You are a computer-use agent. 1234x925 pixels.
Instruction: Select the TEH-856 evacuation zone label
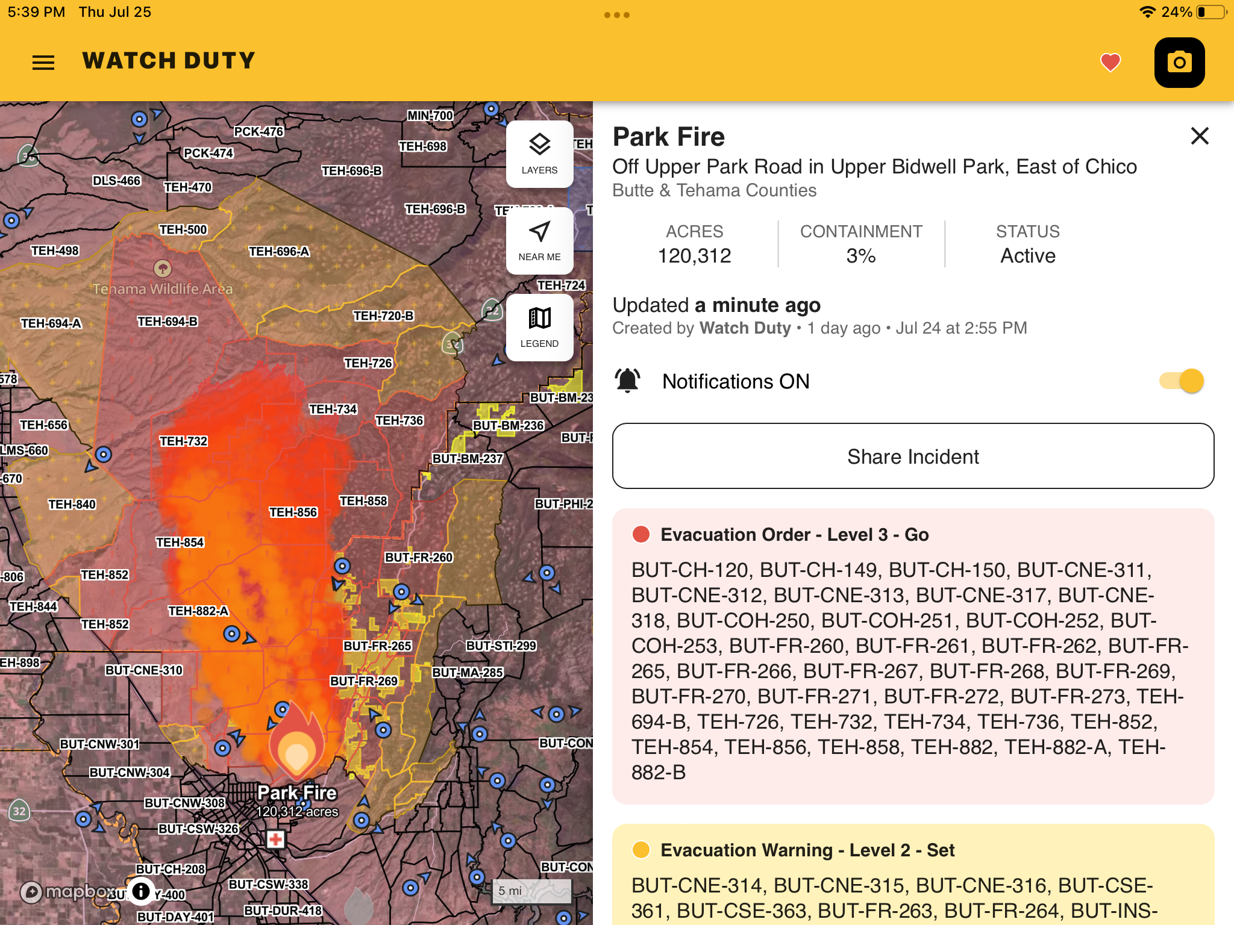(x=293, y=512)
